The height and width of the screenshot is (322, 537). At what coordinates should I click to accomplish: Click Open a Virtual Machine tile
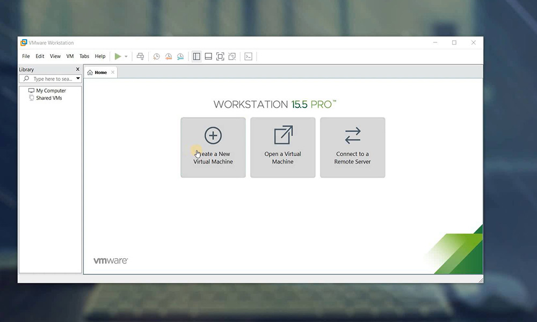tap(283, 148)
